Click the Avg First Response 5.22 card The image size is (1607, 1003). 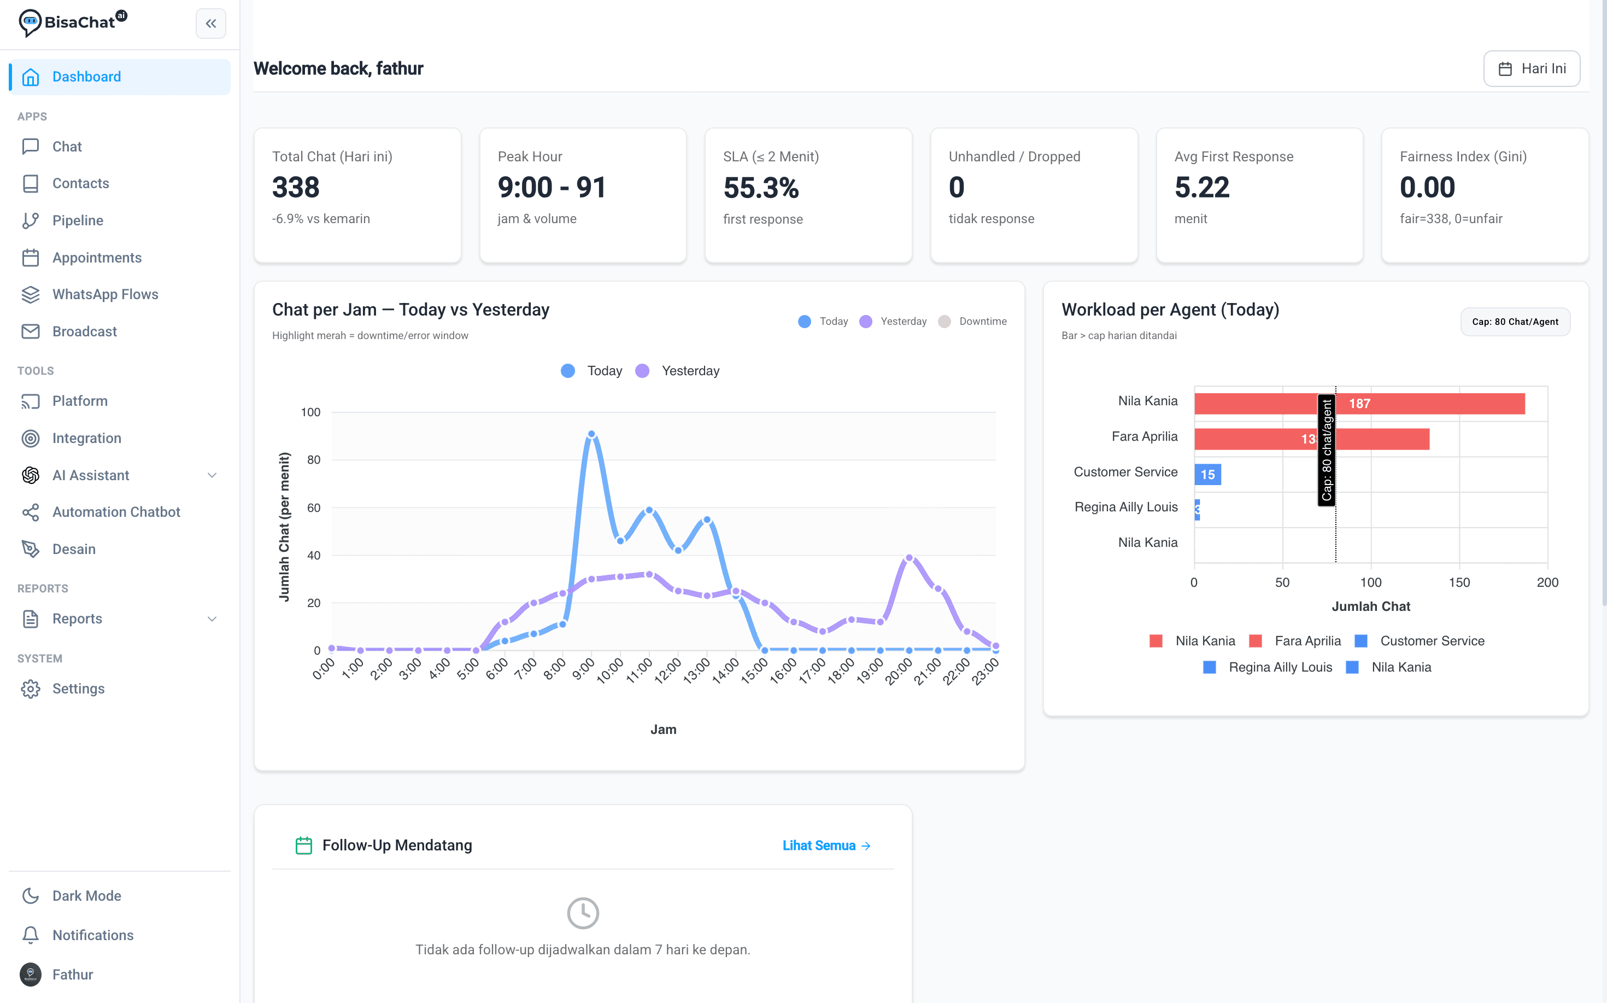pos(1259,196)
